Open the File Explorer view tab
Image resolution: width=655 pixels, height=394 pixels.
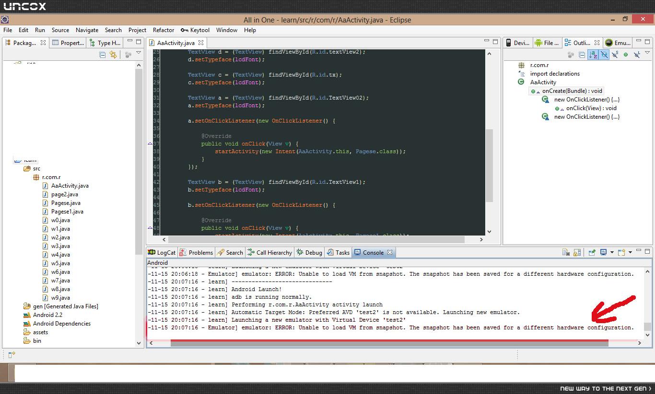click(547, 43)
